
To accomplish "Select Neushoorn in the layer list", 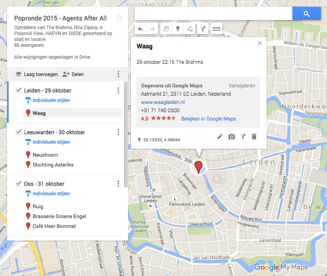I will pos(45,155).
